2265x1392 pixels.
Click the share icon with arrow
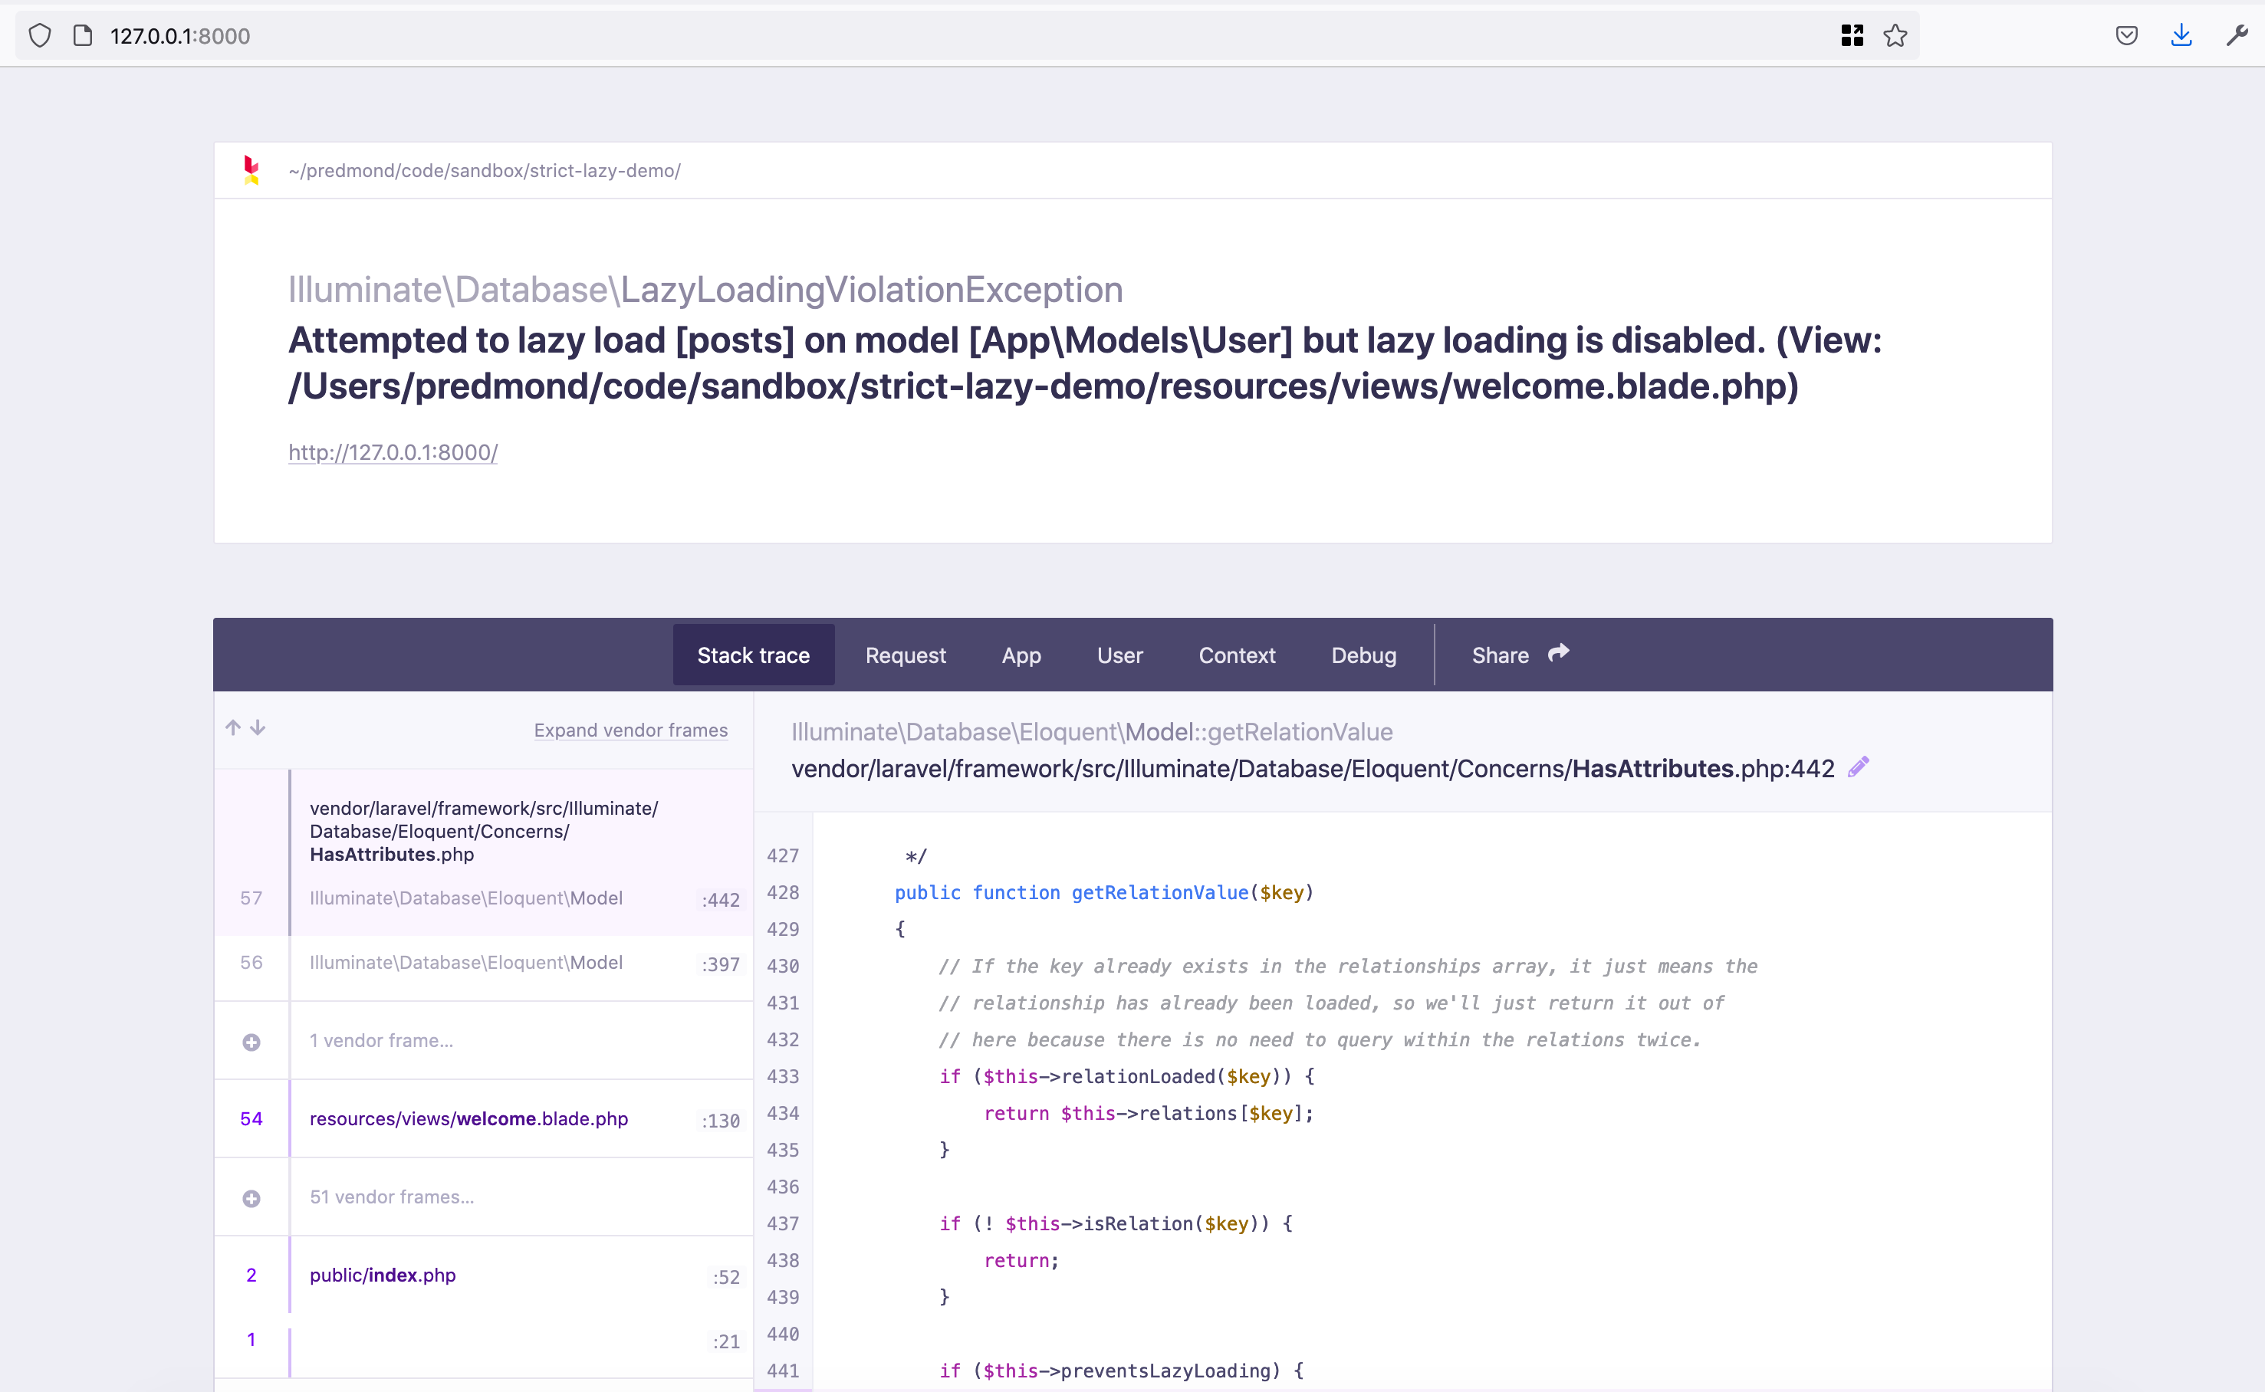[1558, 653]
